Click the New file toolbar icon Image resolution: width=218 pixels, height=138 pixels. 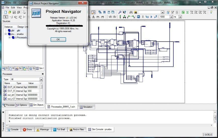click(x=6, y=12)
